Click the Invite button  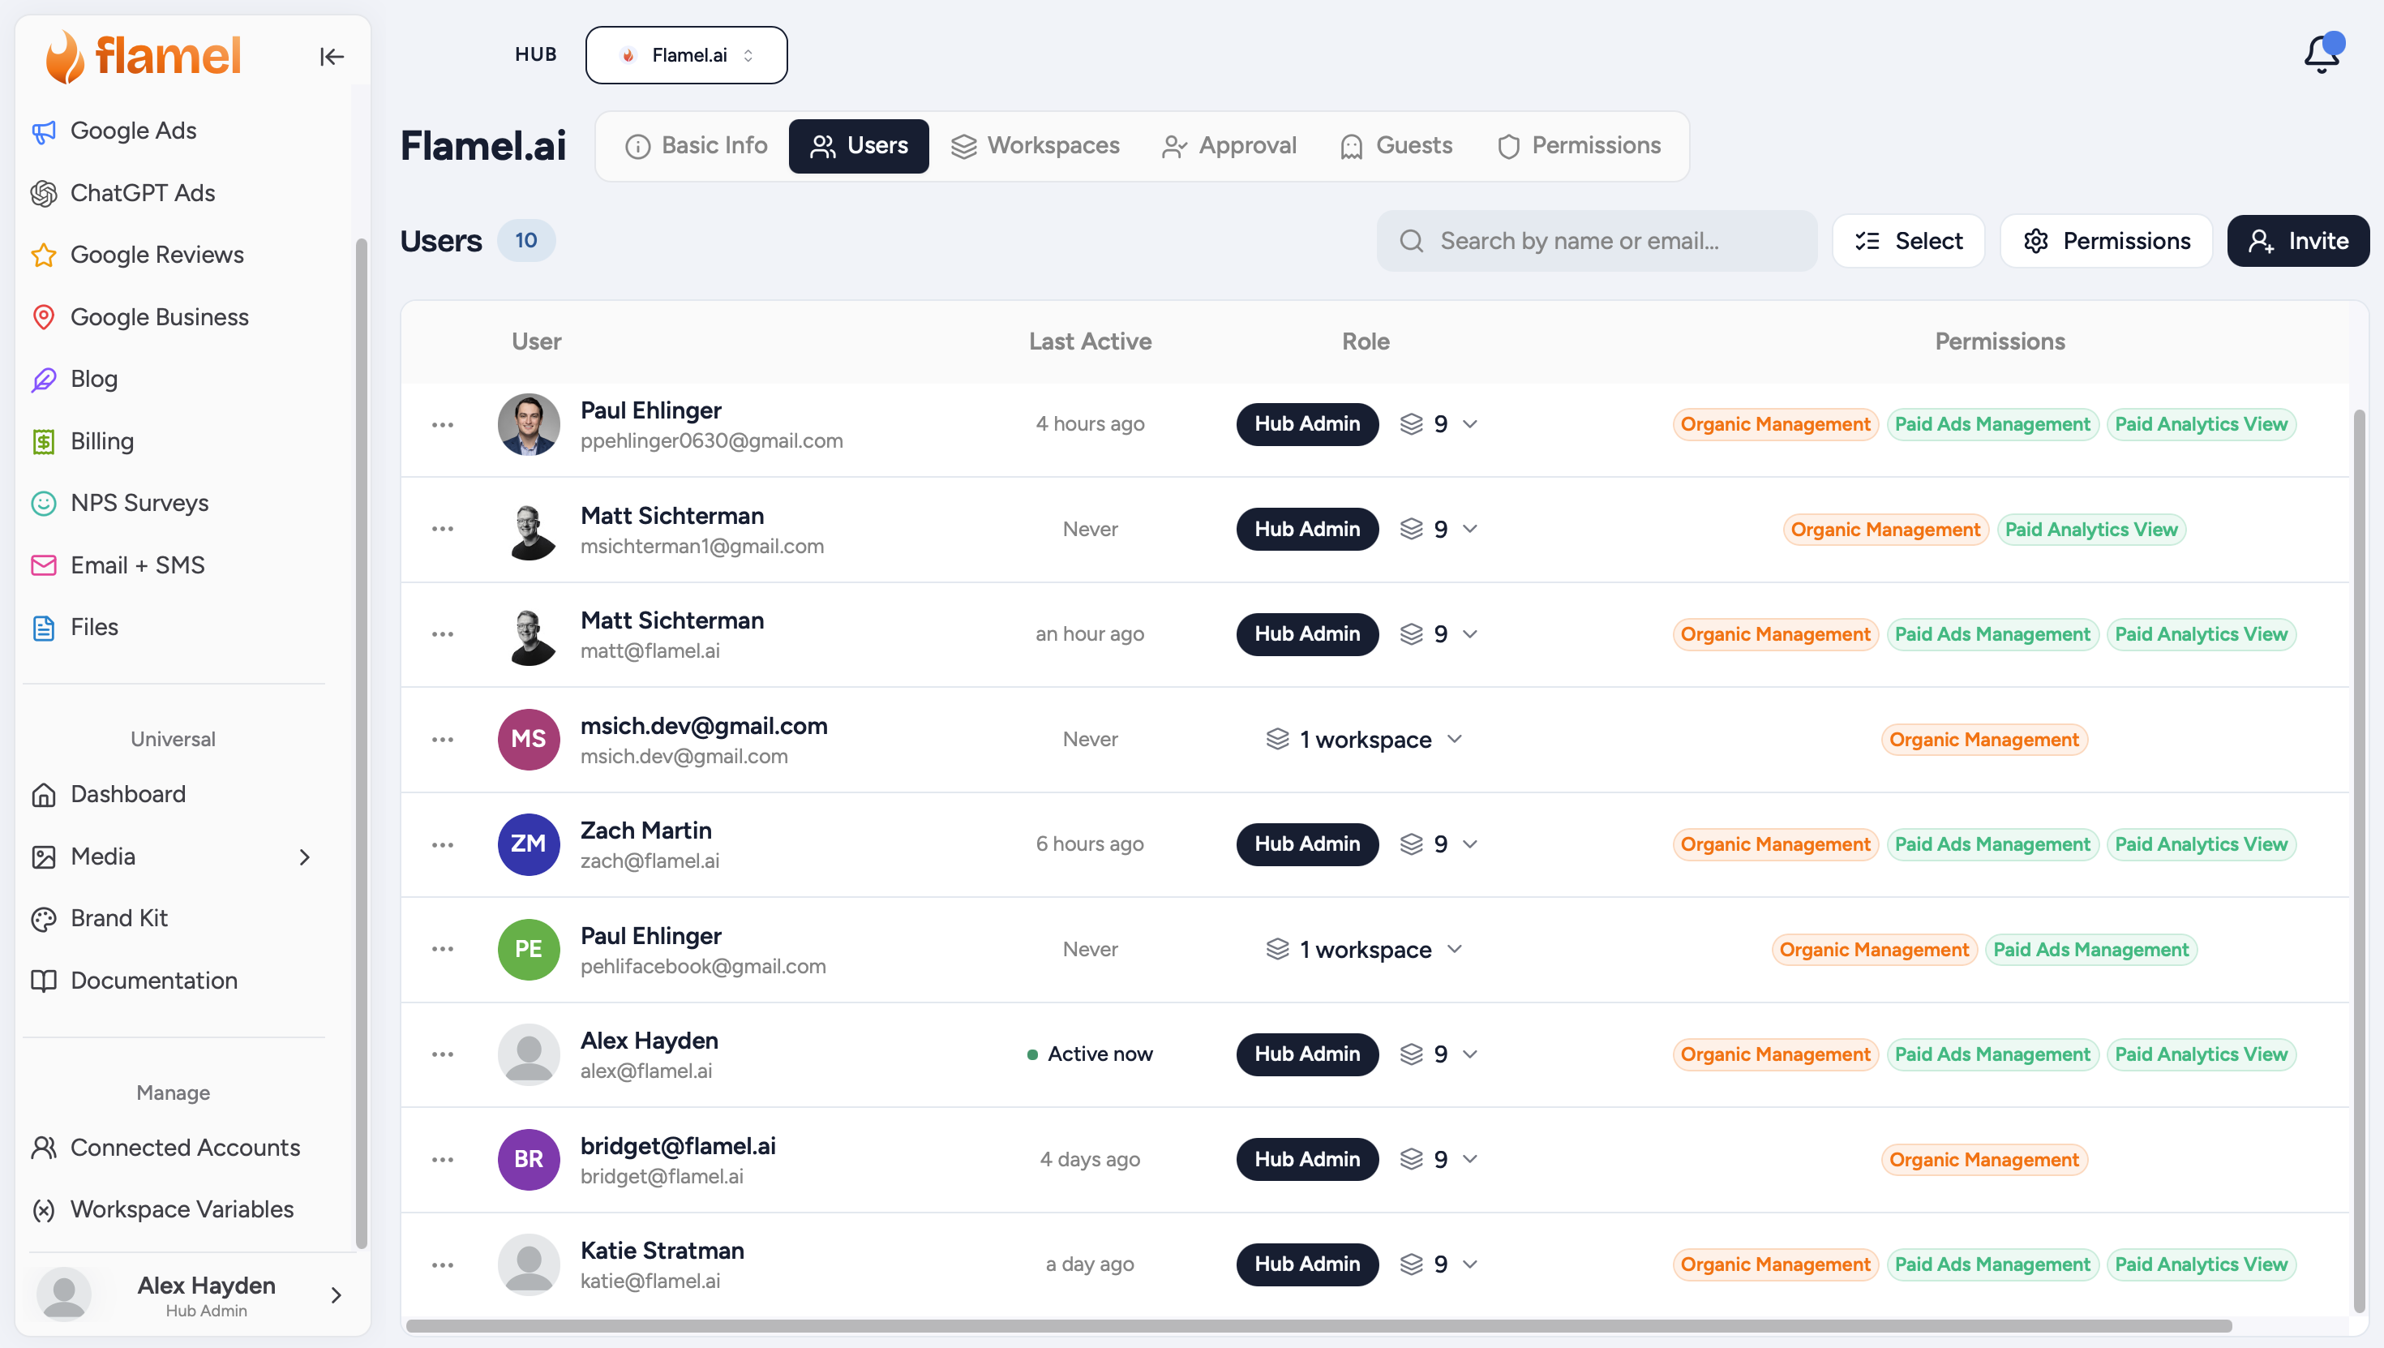(2298, 242)
